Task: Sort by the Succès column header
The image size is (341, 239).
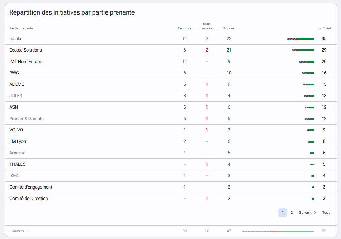Action: [229, 28]
